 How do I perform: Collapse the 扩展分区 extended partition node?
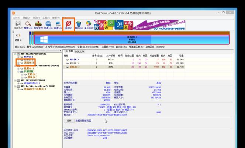click(x=18, y=72)
